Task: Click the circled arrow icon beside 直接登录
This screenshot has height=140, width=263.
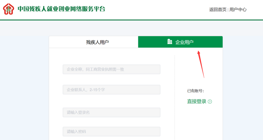Action: [210, 102]
